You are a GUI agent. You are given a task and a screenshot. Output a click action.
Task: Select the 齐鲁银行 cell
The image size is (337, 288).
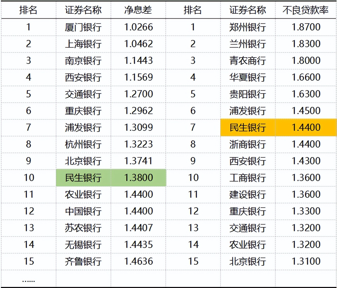tap(83, 261)
